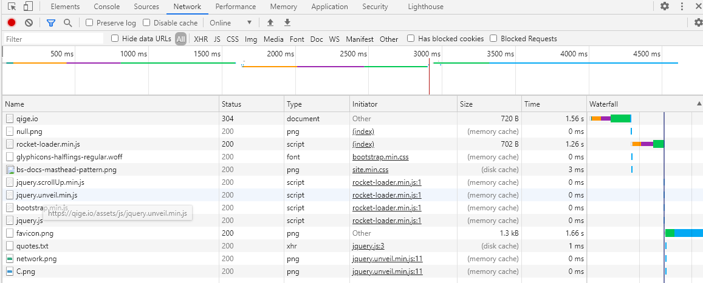
Task: Filter requests by WS type
Action: pyautogui.click(x=334, y=39)
